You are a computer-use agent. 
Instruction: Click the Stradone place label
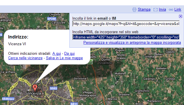(x=124, y=95)
